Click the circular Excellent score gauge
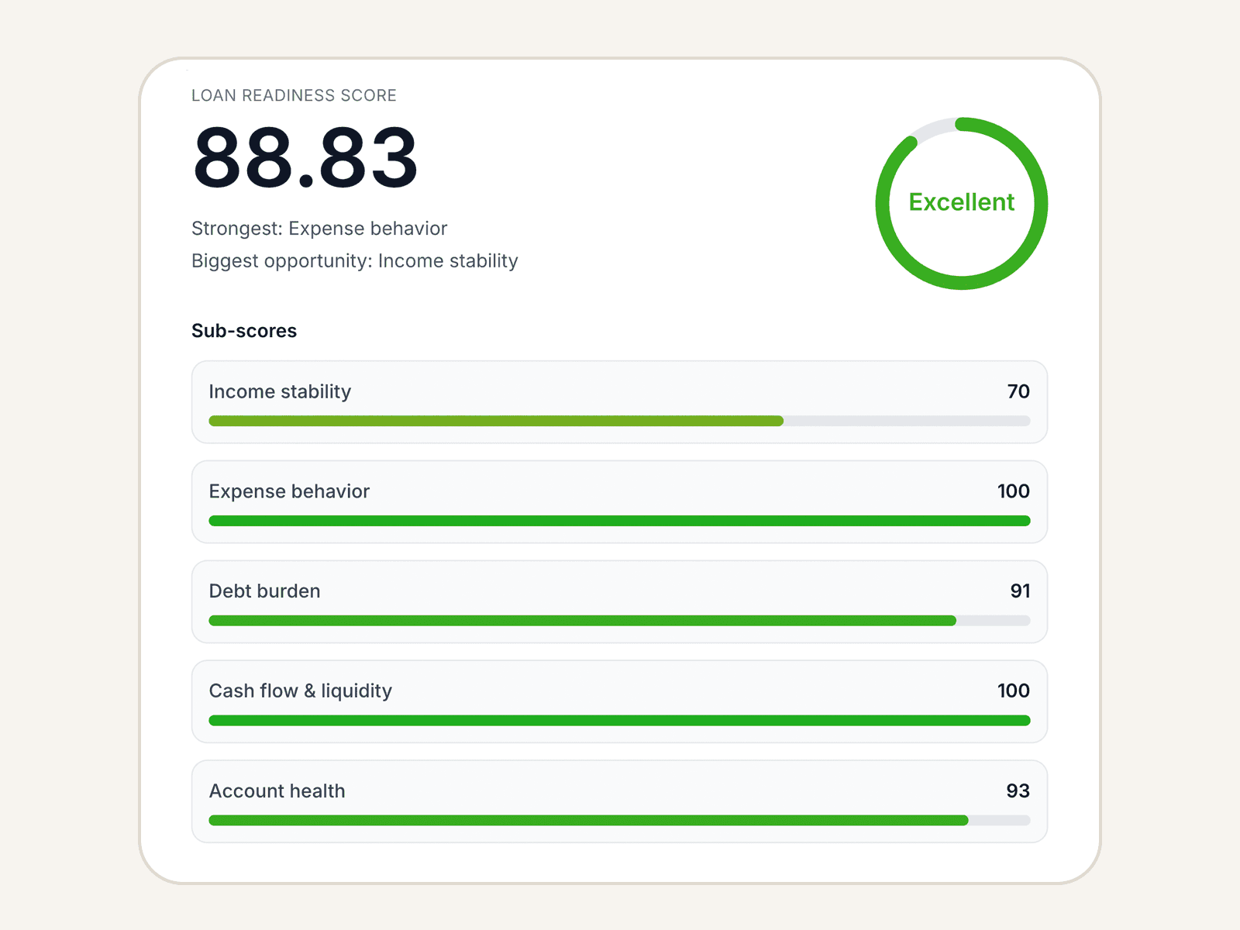1240x930 pixels. point(961,203)
